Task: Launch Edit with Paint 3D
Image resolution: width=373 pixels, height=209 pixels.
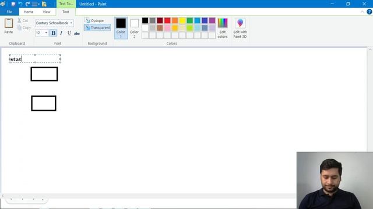Action: point(240,28)
